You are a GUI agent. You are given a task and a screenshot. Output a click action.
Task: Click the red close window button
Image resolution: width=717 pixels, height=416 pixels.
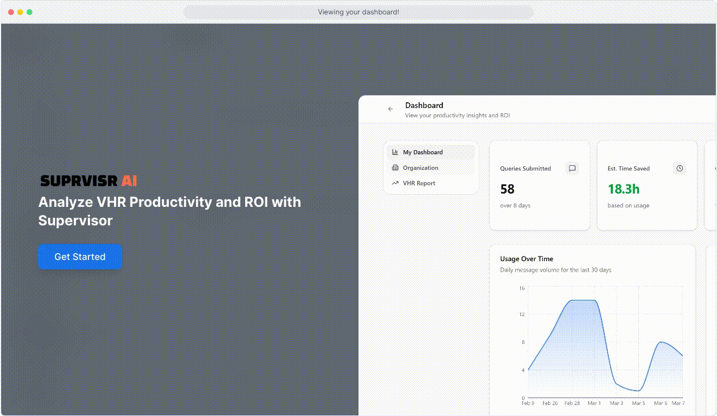click(10, 12)
